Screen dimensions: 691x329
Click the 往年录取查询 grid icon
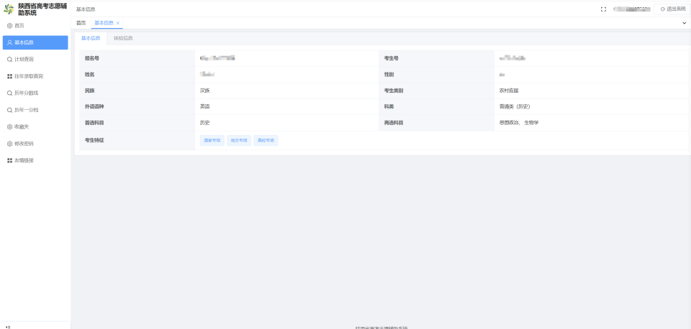9,77
